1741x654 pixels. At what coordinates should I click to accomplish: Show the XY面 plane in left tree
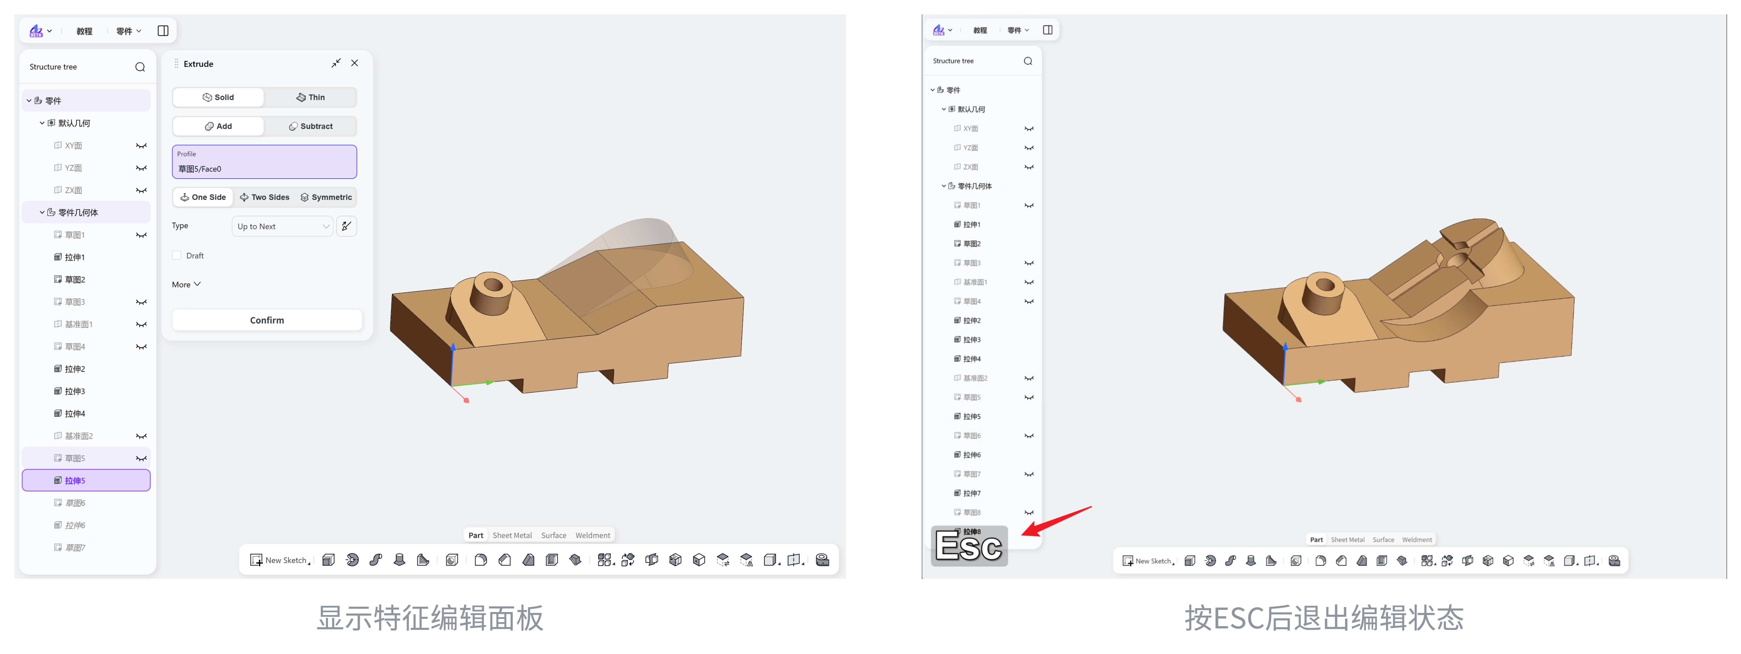[141, 146]
